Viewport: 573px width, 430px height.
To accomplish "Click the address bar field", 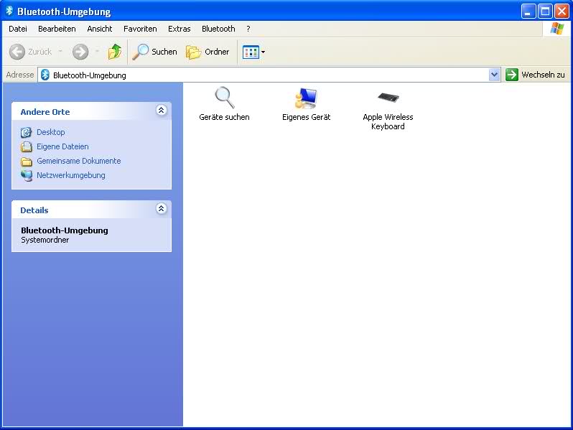I will click(269, 75).
